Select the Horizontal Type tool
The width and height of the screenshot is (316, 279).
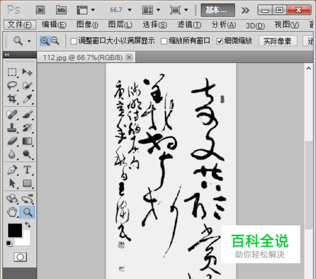(27, 170)
